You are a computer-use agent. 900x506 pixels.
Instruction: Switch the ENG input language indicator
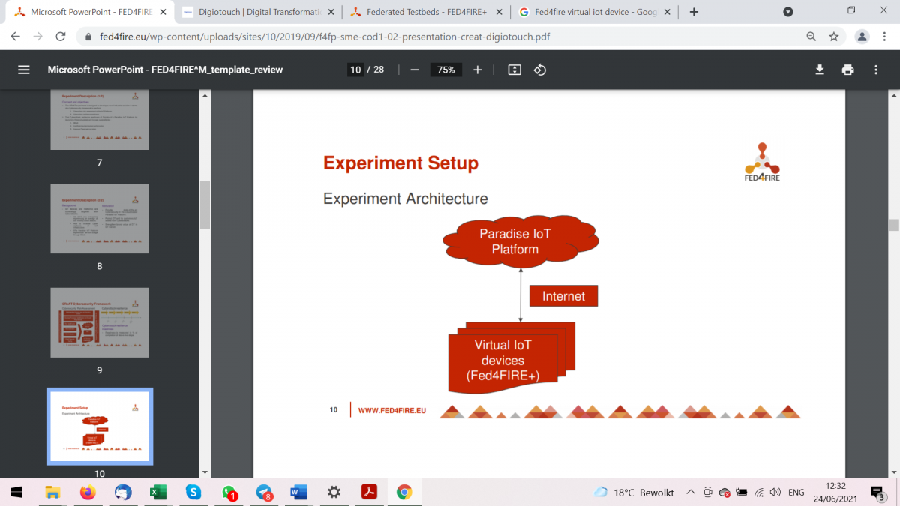tap(796, 493)
